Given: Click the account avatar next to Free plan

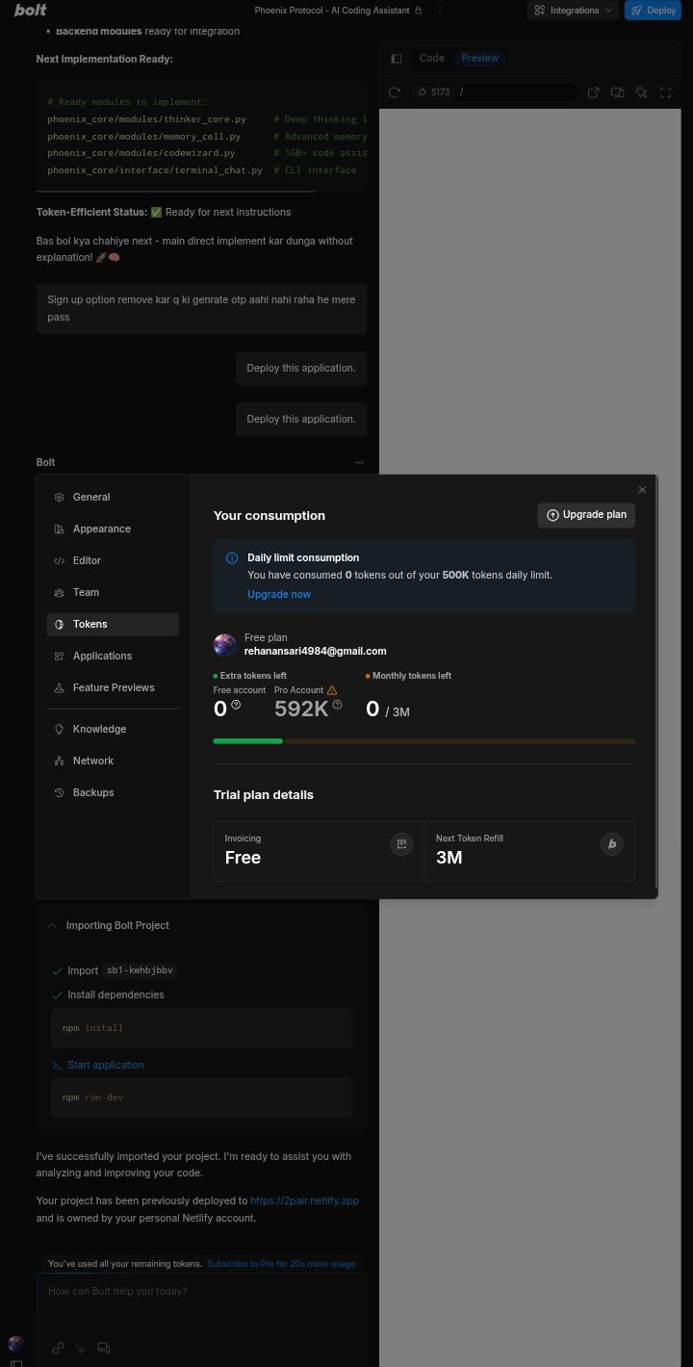Looking at the screenshot, I should click(x=224, y=644).
